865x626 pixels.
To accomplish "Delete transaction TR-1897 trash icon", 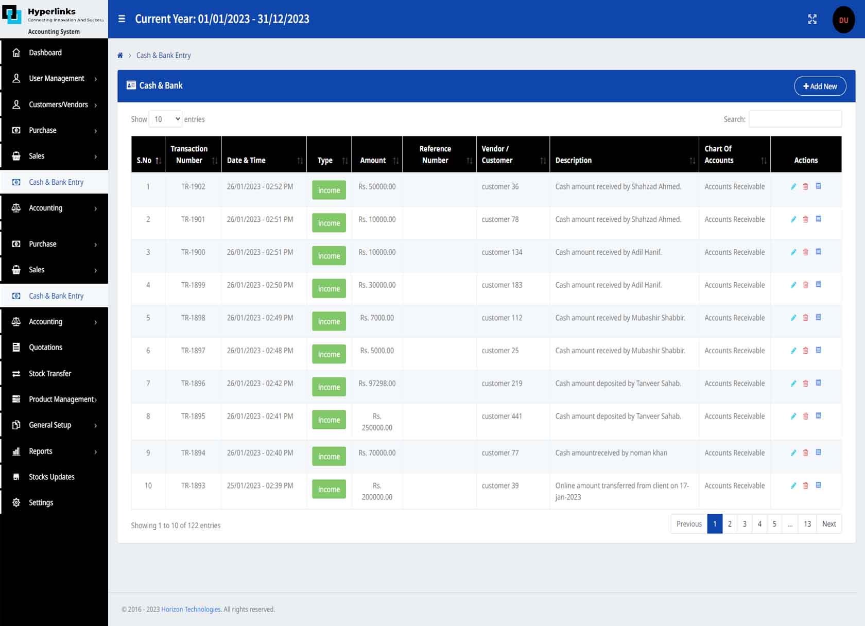I will coord(806,351).
